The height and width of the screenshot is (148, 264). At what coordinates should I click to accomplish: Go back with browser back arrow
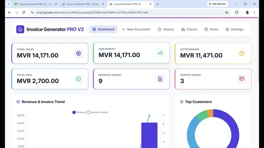click(x=9, y=12)
